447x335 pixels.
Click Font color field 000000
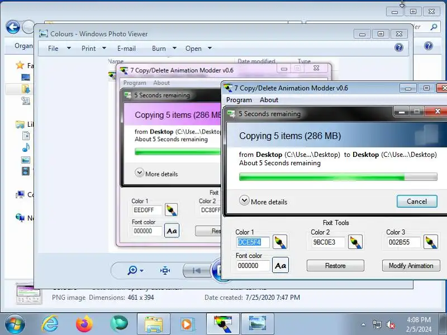click(253, 266)
